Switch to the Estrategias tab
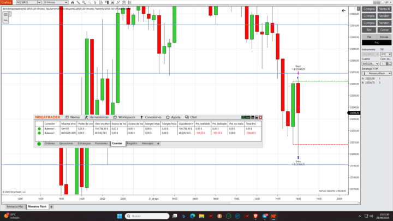393x221 pixels. tap(84, 144)
